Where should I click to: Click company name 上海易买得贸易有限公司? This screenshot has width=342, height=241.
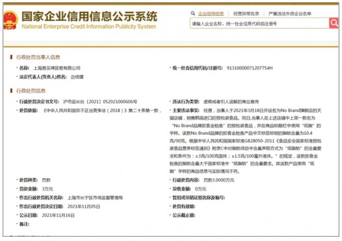pos(57,68)
